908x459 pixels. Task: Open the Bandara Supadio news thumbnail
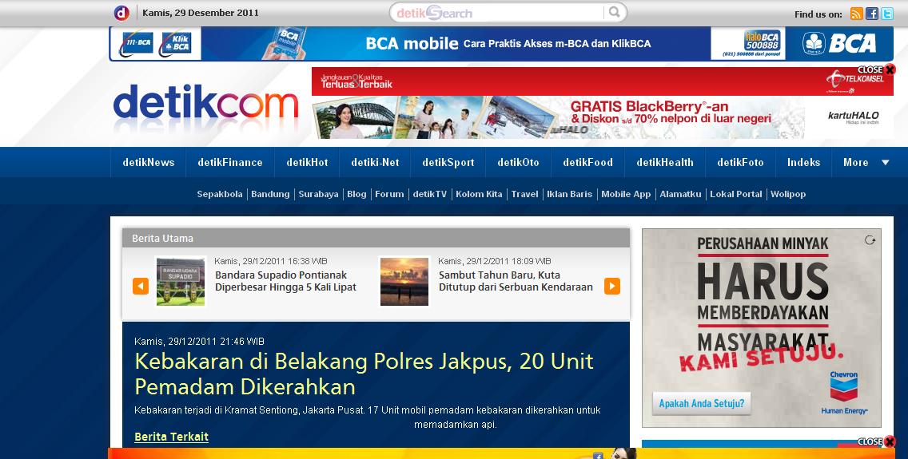coord(181,282)
